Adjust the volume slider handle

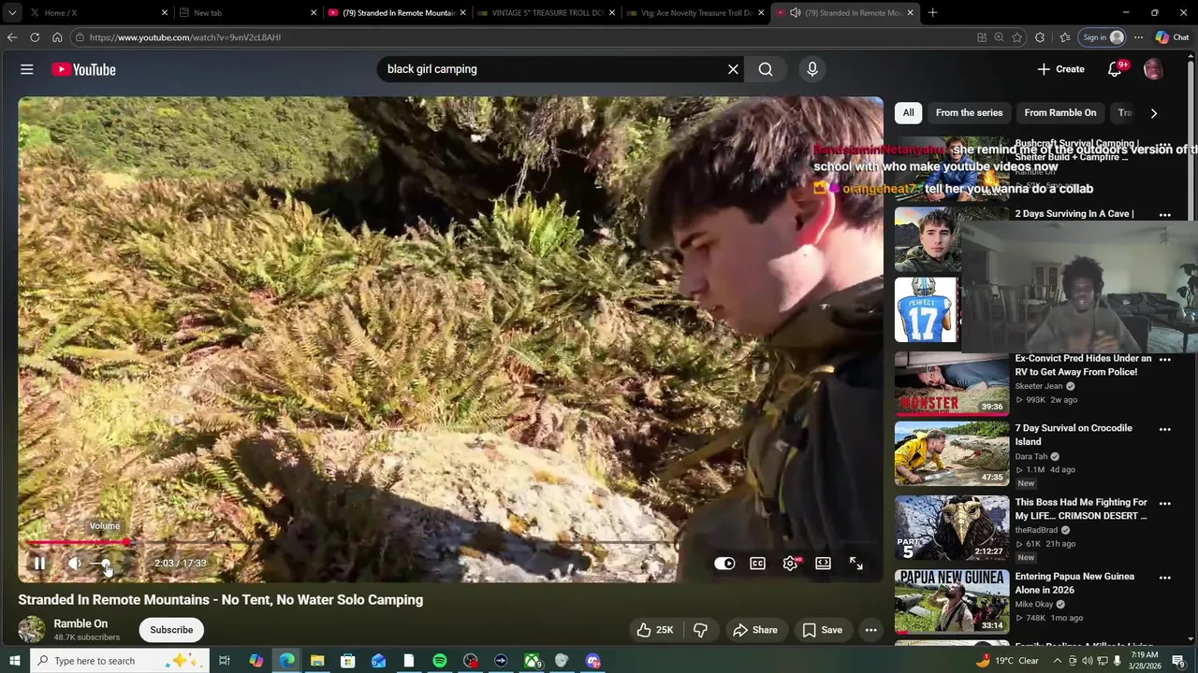click(106, 564)
